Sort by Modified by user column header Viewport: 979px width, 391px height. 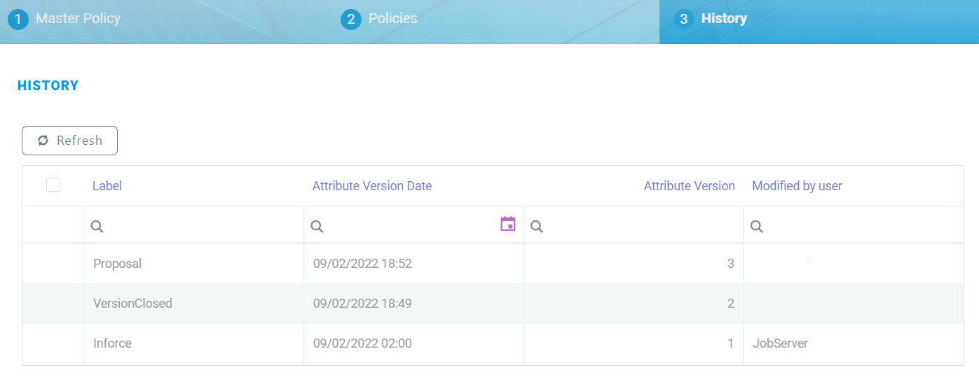[x=797, y=186]
